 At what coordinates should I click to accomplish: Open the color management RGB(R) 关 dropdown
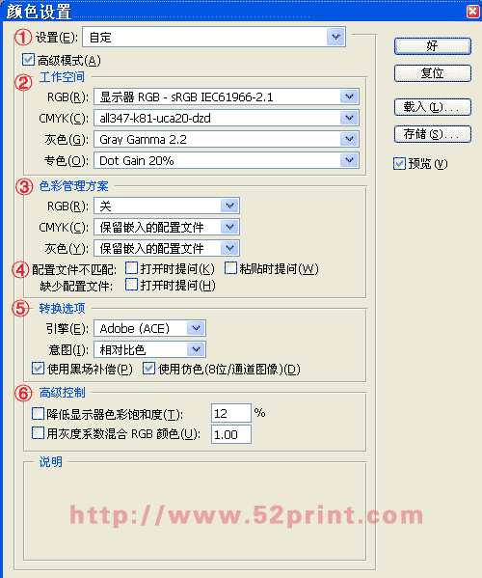click(x=167, y=206)
